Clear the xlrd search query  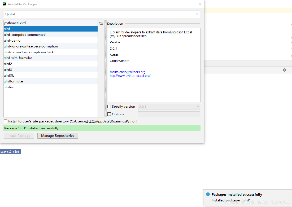(197, 14)
